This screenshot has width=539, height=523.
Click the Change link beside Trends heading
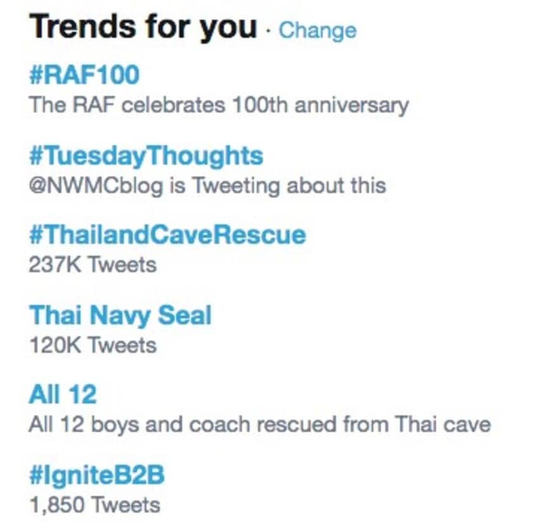317,30
